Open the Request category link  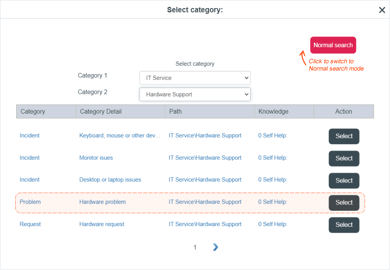pyautogui.click(x=30, y=224)
